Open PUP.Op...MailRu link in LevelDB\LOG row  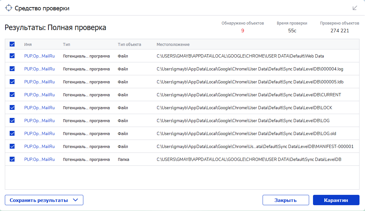(39, 121)
